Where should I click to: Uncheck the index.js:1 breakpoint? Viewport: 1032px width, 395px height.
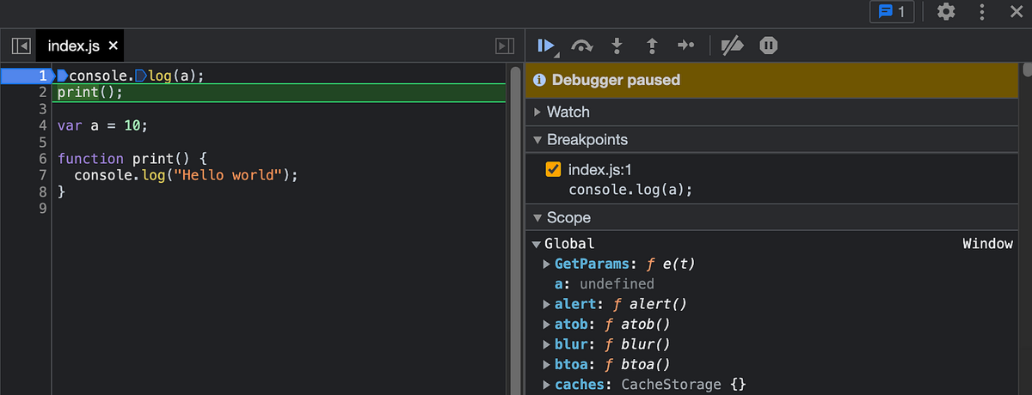[x=554, y=170]
